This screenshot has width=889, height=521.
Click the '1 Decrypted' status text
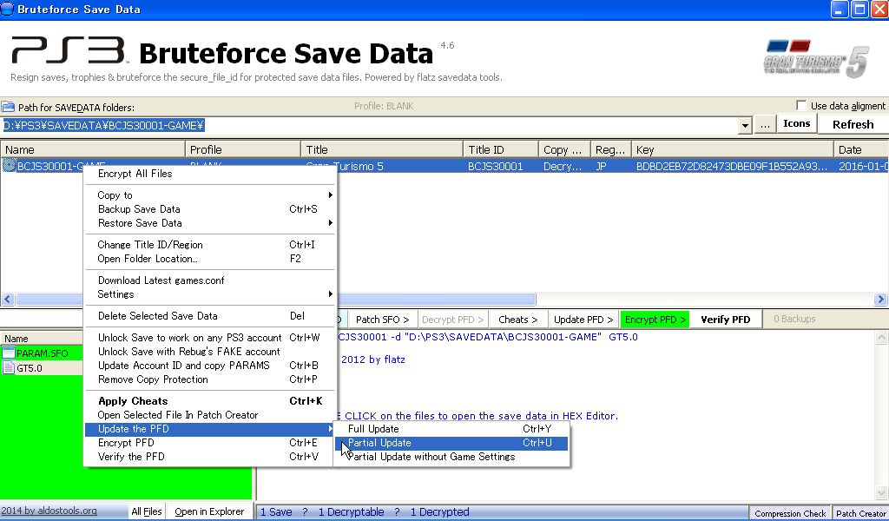point(439,512)
